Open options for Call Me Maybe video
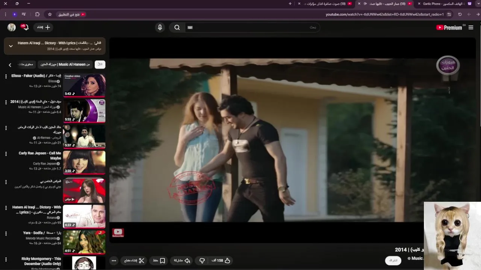 6,154
